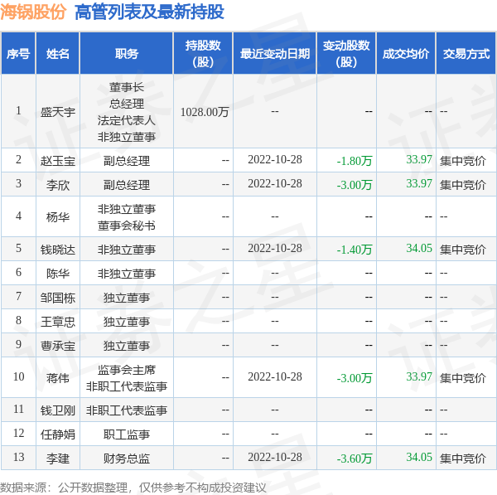Click the name 盛天宇 in row 1
497x495 pixels.
(58, 112)
